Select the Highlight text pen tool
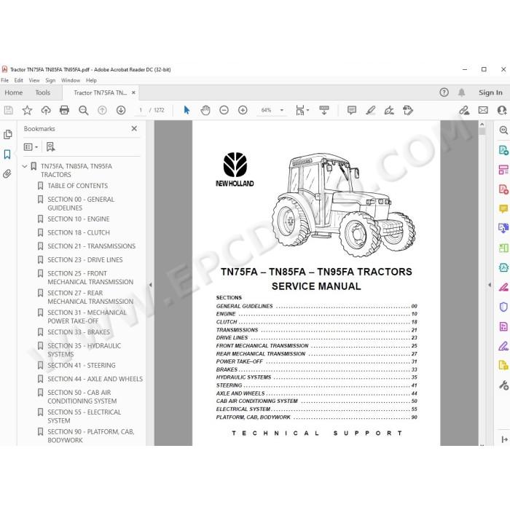Image resolution: width=510 pixels, height=510 pixels. (x=370, y=110)
